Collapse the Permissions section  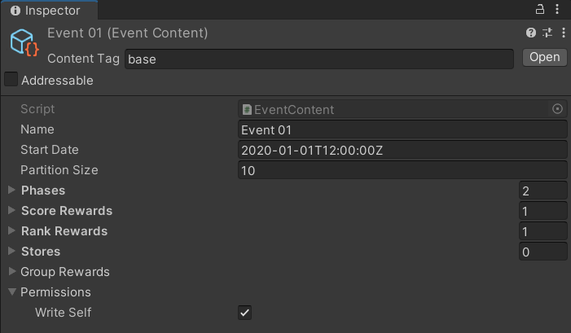click(12, 292)
